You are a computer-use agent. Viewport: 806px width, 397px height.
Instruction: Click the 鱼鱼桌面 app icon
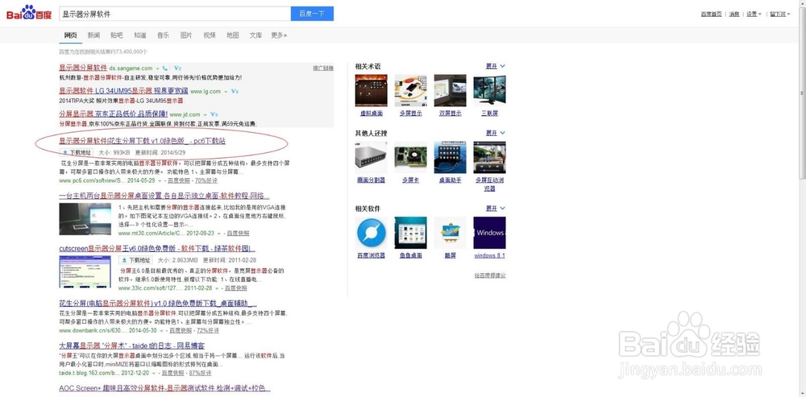(411, 233)
